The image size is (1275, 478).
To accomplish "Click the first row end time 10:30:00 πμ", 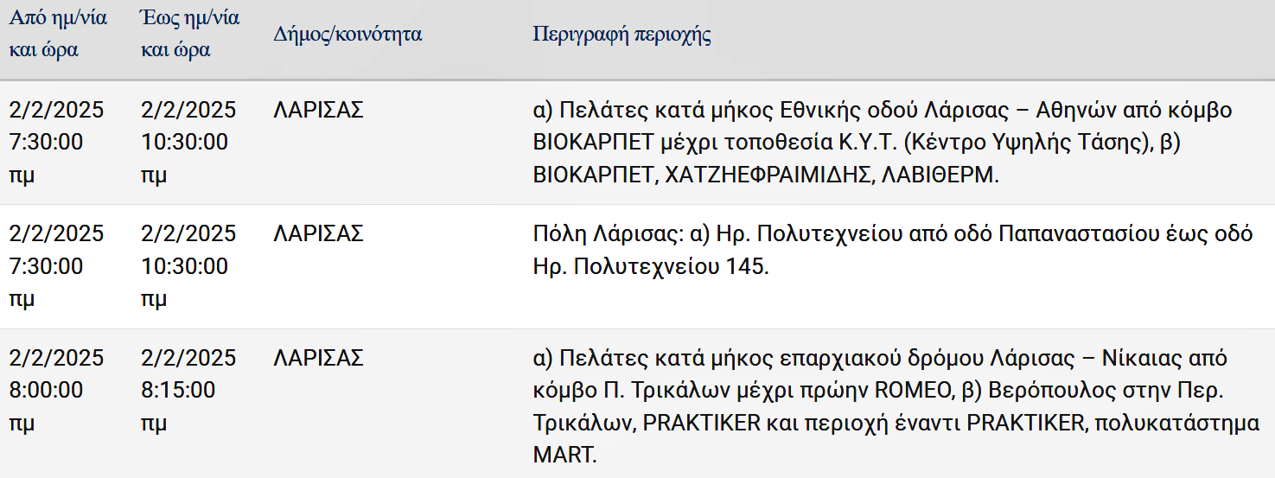I will [184, 158].
